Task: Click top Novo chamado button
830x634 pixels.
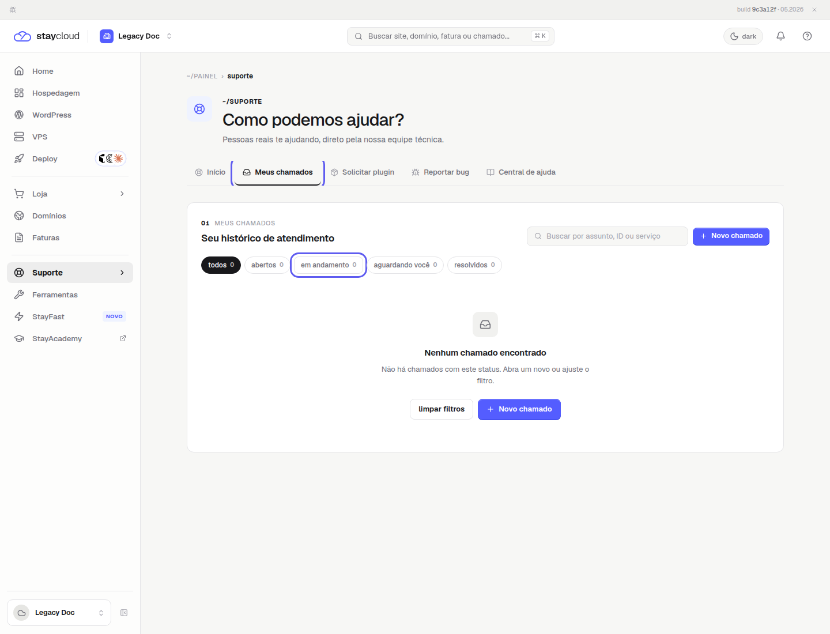Action: click(731, 236)
